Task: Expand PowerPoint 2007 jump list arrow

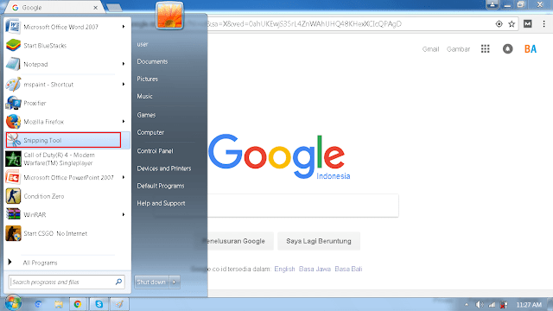Action: [x=124, y=177]
